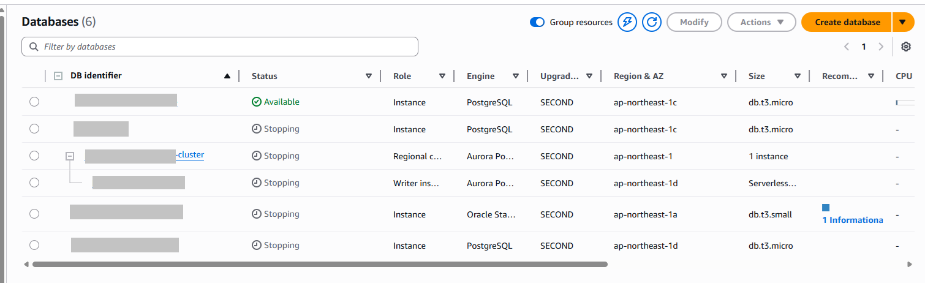
Task: Collapse the Aurora cluster tree row
Action: click(70, 156)
